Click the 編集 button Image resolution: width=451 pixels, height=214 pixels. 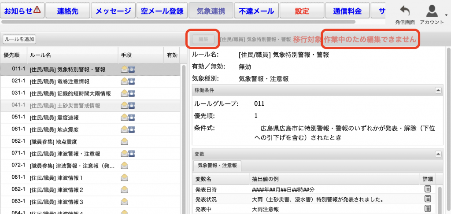point(203,39)
